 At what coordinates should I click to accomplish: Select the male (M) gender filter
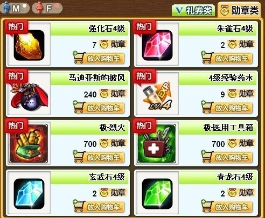pos(15,8)
